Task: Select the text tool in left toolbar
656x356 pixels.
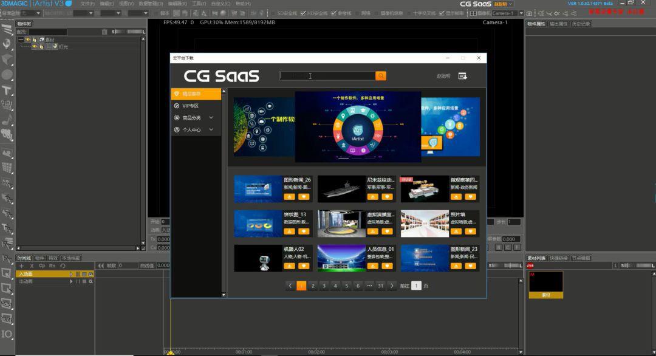Action: coord(7,90)
